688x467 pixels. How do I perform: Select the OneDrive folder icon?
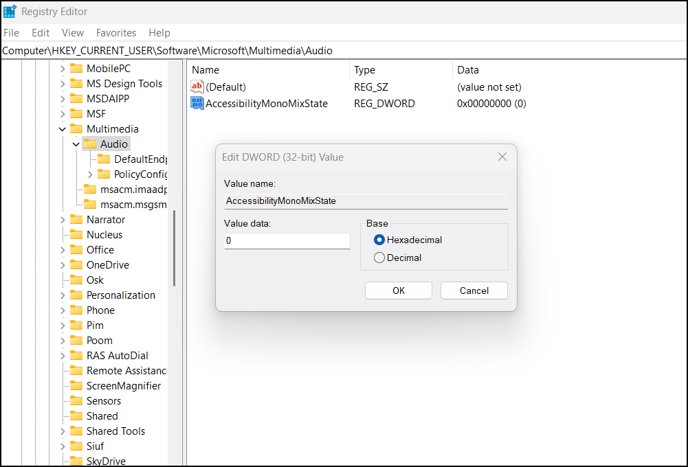(78, 264)
